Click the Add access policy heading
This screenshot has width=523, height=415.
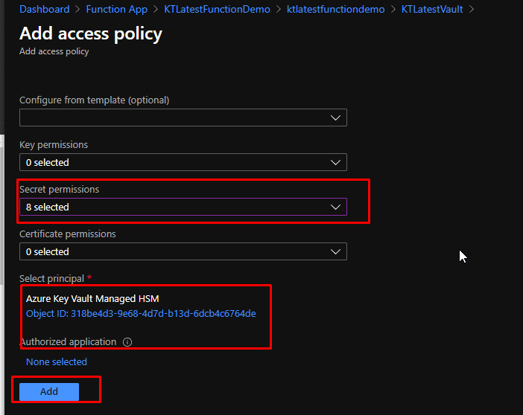pyautogui.click(x=91, y=34)
